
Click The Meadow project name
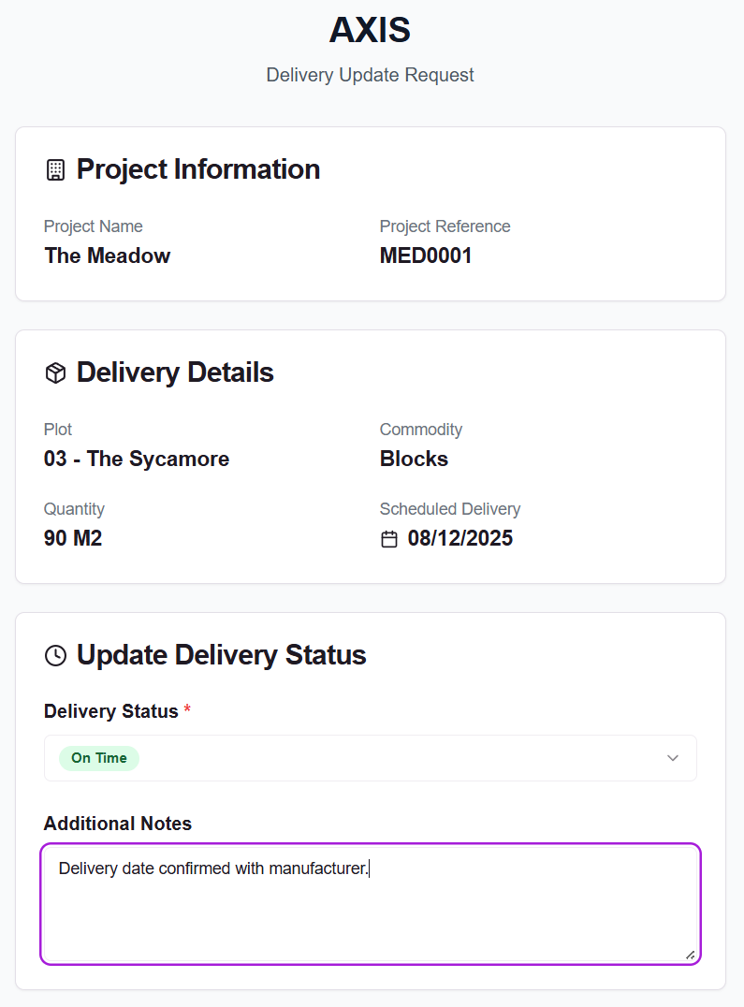pyautogui.click(x=107, y=255)
